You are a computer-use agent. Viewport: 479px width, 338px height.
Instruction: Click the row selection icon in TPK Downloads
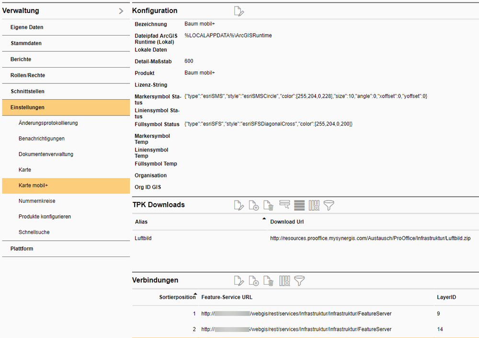click(x=285, y=205)
